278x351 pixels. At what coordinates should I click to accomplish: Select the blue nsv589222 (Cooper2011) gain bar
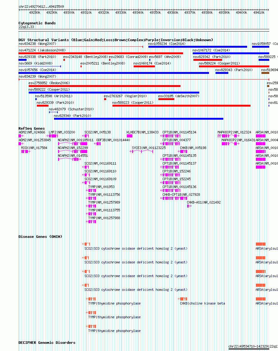[114, 93]
